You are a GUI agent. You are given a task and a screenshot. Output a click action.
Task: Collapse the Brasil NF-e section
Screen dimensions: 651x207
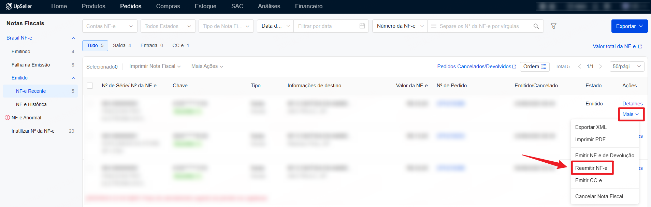[73, 38]
